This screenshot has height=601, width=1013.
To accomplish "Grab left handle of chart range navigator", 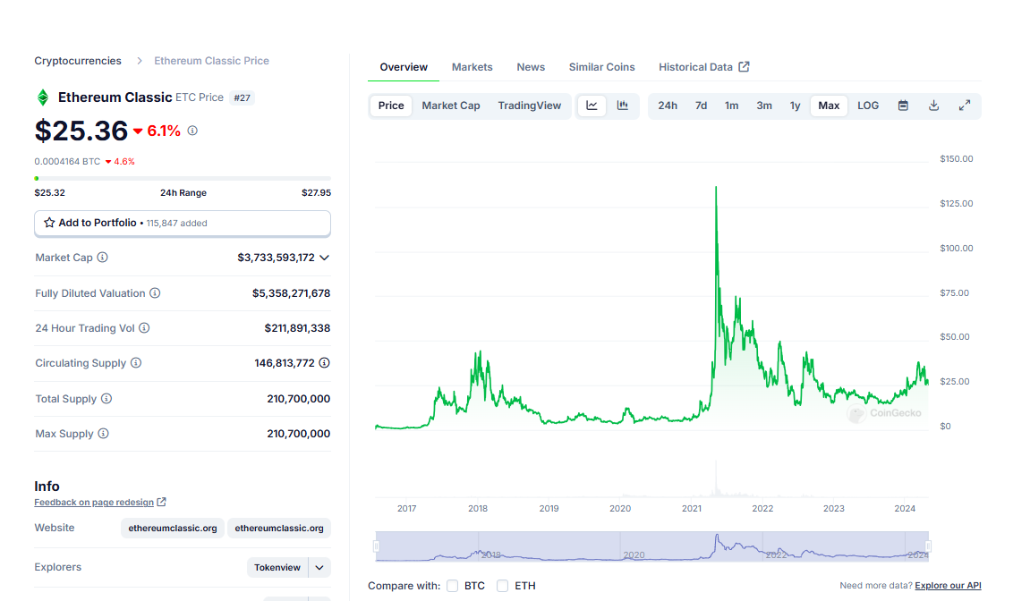I will (376, 546).
